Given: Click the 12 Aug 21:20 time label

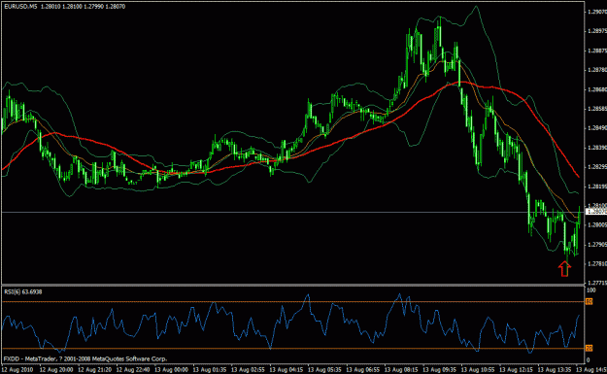Looking at the screenshot, I should 94,370.
